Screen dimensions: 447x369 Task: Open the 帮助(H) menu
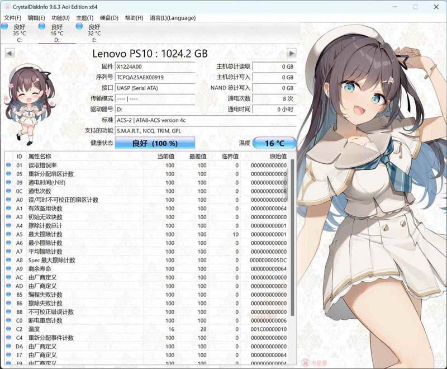point(134,18)
